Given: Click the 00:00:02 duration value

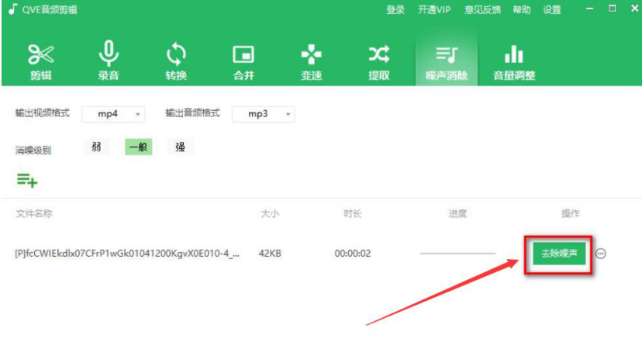Looking at the screenshot, I should pos(353,254).
